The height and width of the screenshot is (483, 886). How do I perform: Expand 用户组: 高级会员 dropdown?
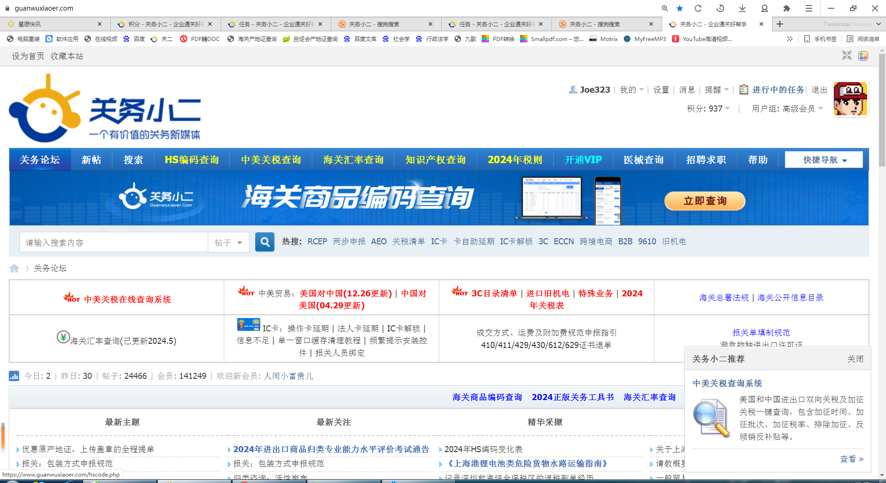[x=787, y=109]
